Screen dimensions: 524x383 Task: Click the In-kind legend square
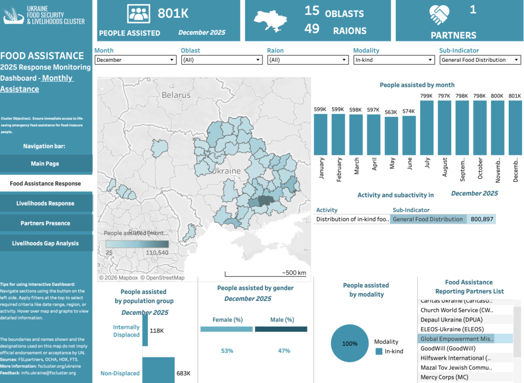[x=379, y=351]
